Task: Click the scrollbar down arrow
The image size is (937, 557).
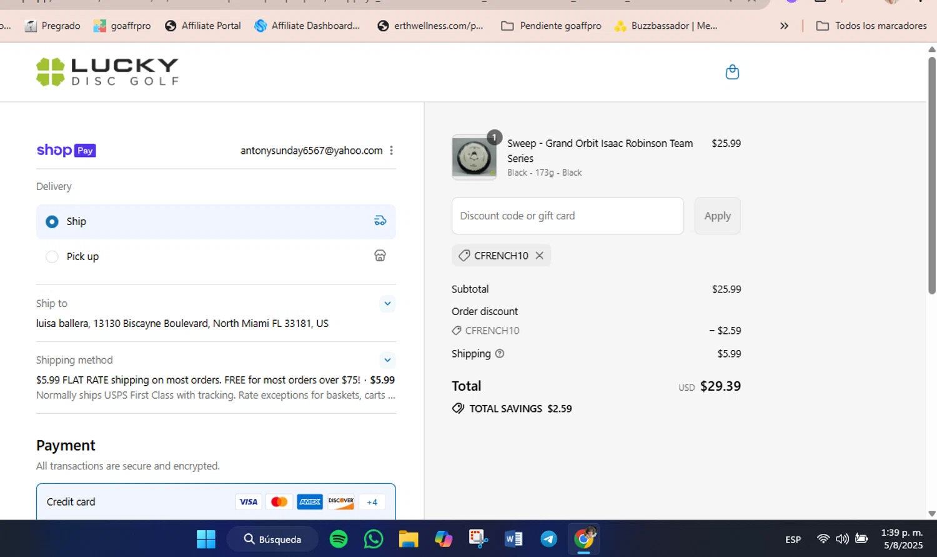Action: [931, 514]
